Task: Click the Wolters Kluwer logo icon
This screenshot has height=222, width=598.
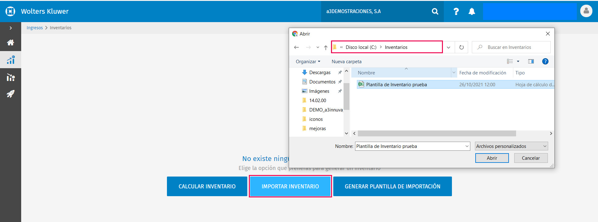Action: (x=10, y=11)
